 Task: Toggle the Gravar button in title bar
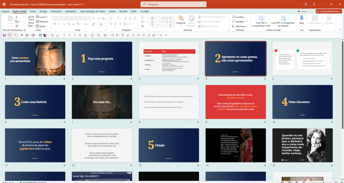[x=303, y=11]
